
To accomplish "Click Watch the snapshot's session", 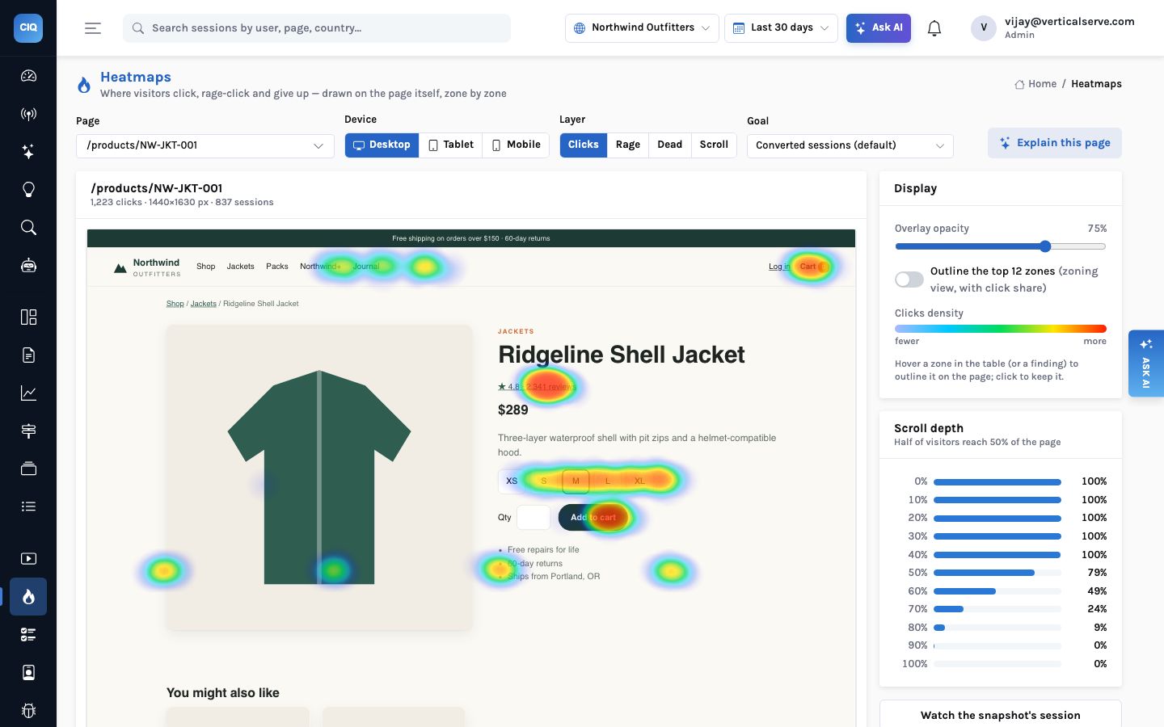I will [x=1001, y=715].
